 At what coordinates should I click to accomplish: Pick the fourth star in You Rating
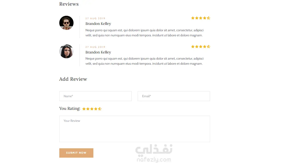96,109
